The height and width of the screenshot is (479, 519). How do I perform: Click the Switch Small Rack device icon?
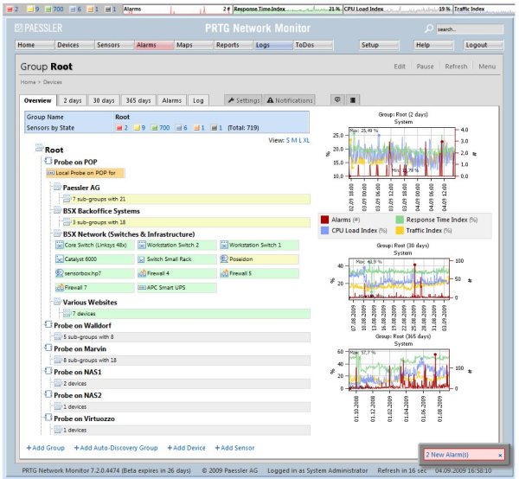142,259
